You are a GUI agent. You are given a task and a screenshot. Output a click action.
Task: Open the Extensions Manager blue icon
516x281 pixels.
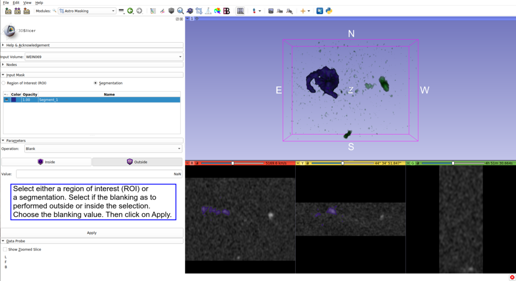coord(319,11)
